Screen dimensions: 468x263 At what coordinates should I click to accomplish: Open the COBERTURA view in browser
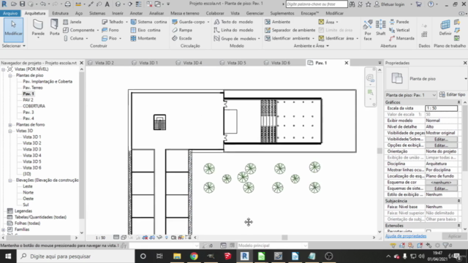tap(34, 106)
